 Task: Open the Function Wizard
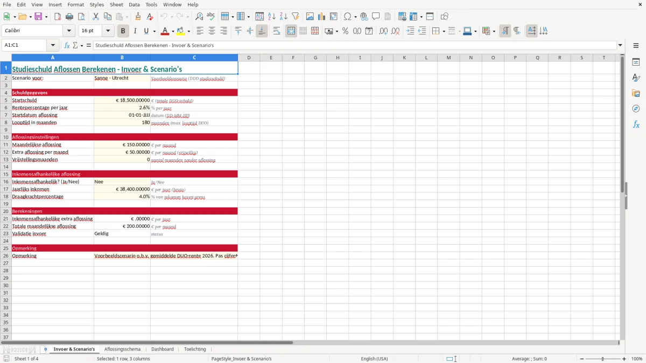67,45
